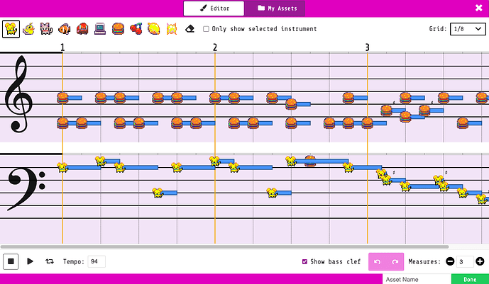
Task: Toggle Only show selected instrument
Action: 206,29
